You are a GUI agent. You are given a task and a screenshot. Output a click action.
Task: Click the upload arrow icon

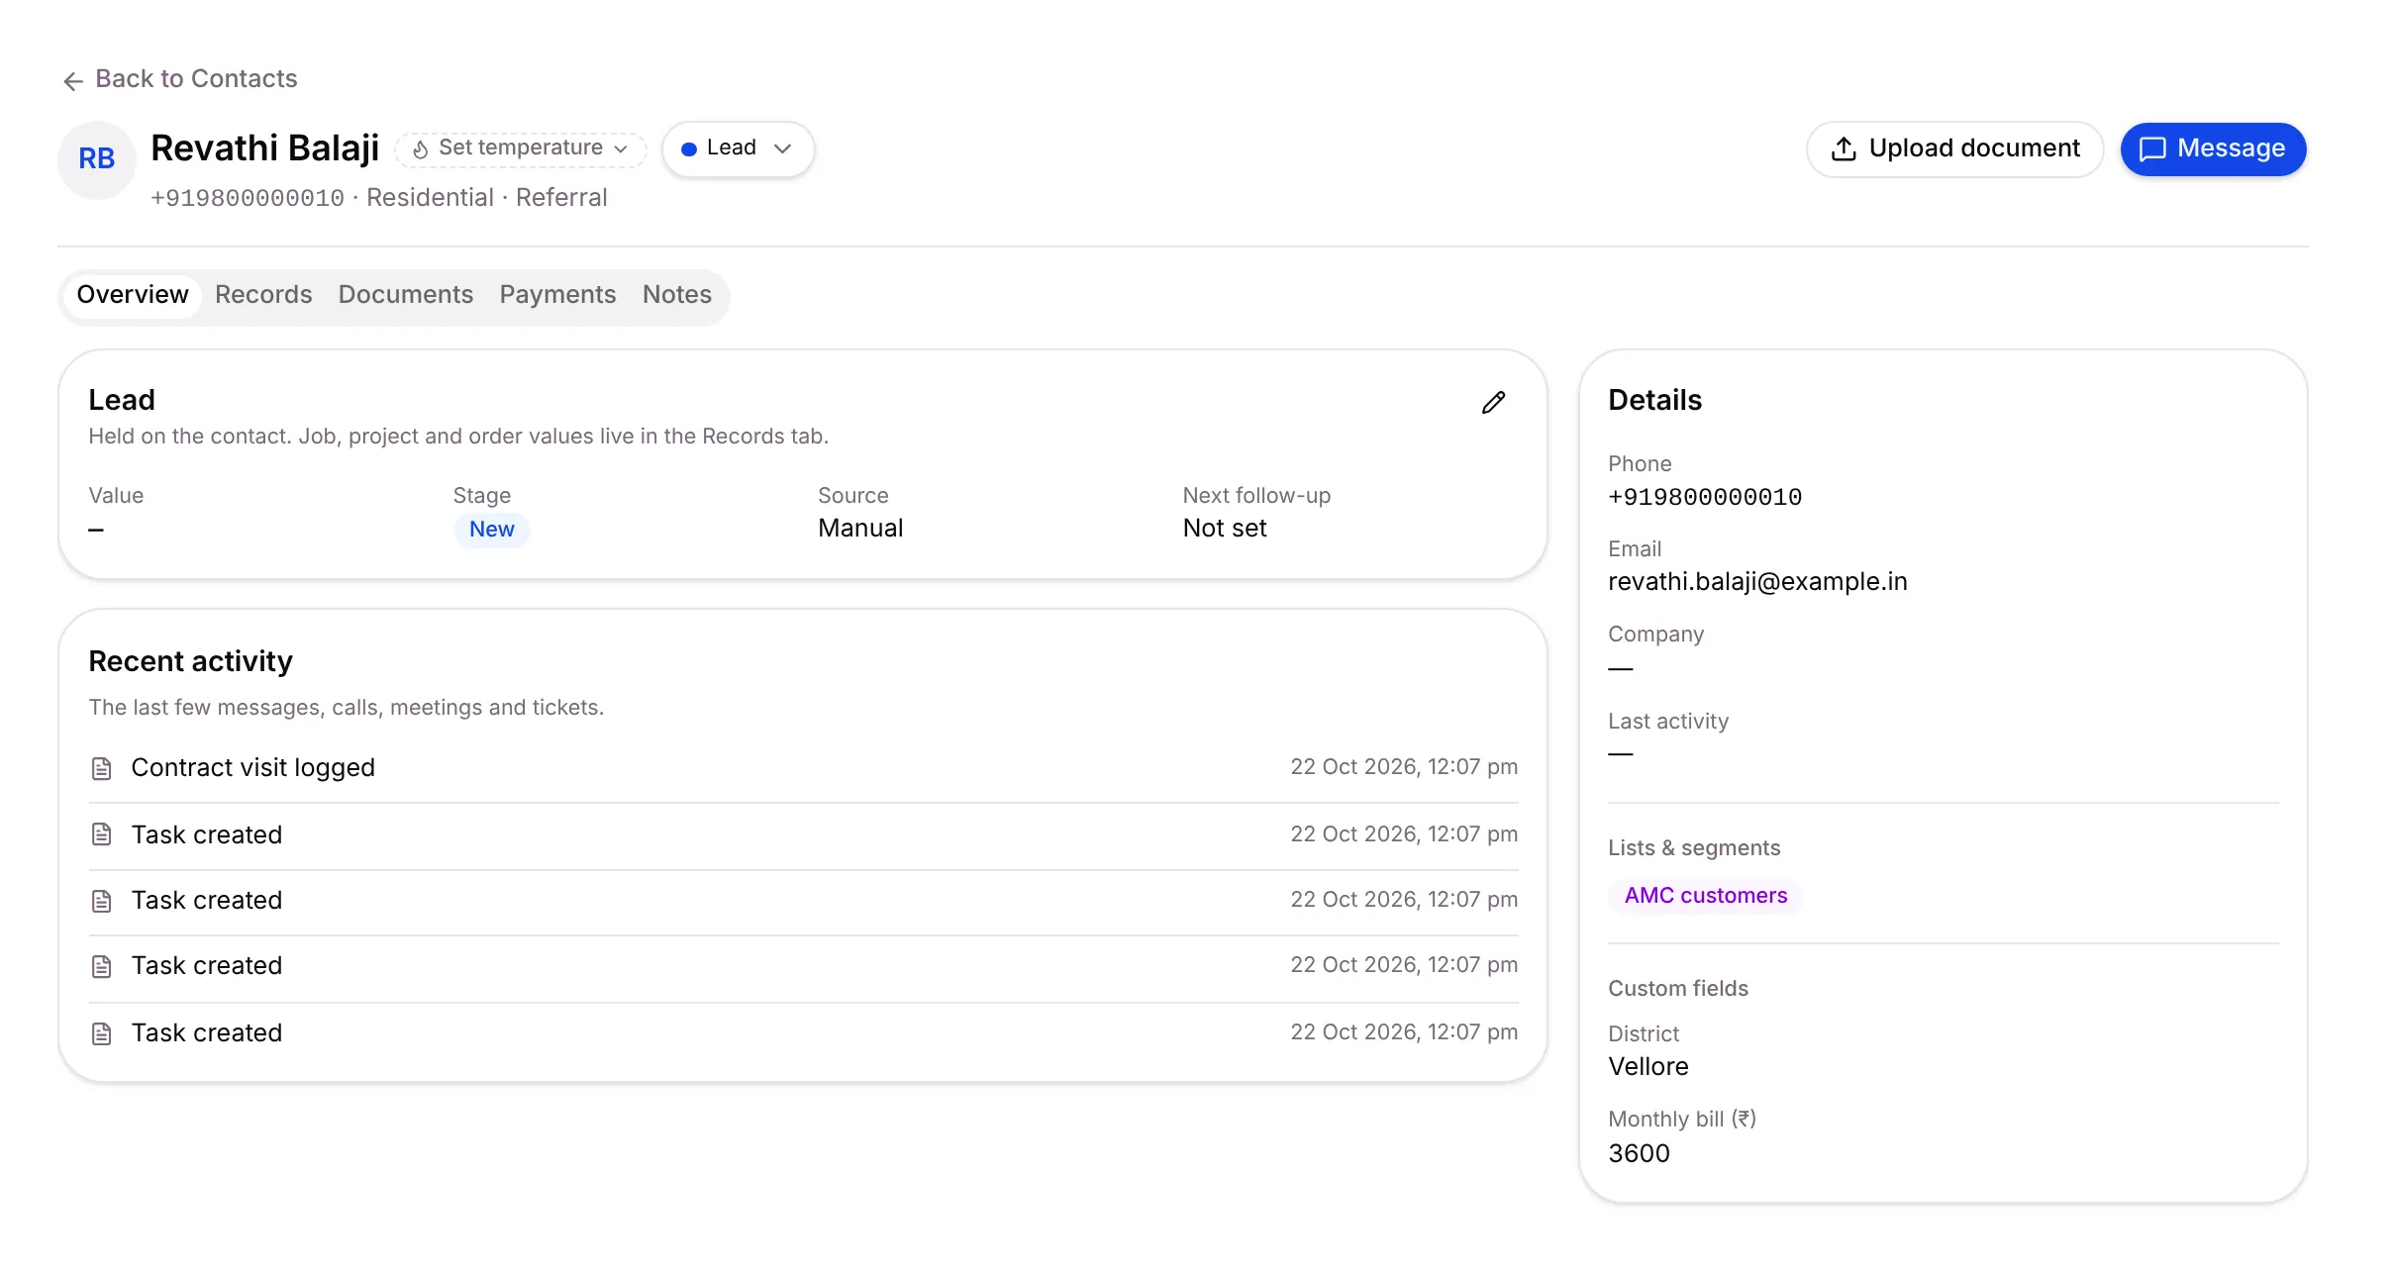click(1844, 148)
